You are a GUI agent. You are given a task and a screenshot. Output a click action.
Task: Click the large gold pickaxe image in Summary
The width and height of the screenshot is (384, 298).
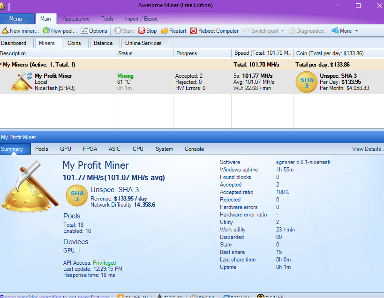coord(30,186)
